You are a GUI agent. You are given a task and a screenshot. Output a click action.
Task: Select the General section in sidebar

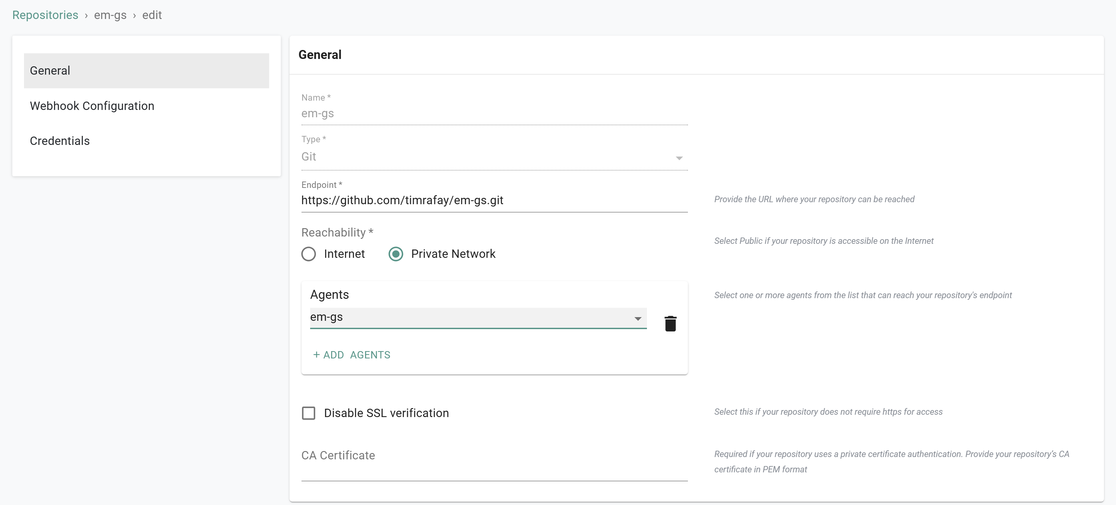[50, 70]
